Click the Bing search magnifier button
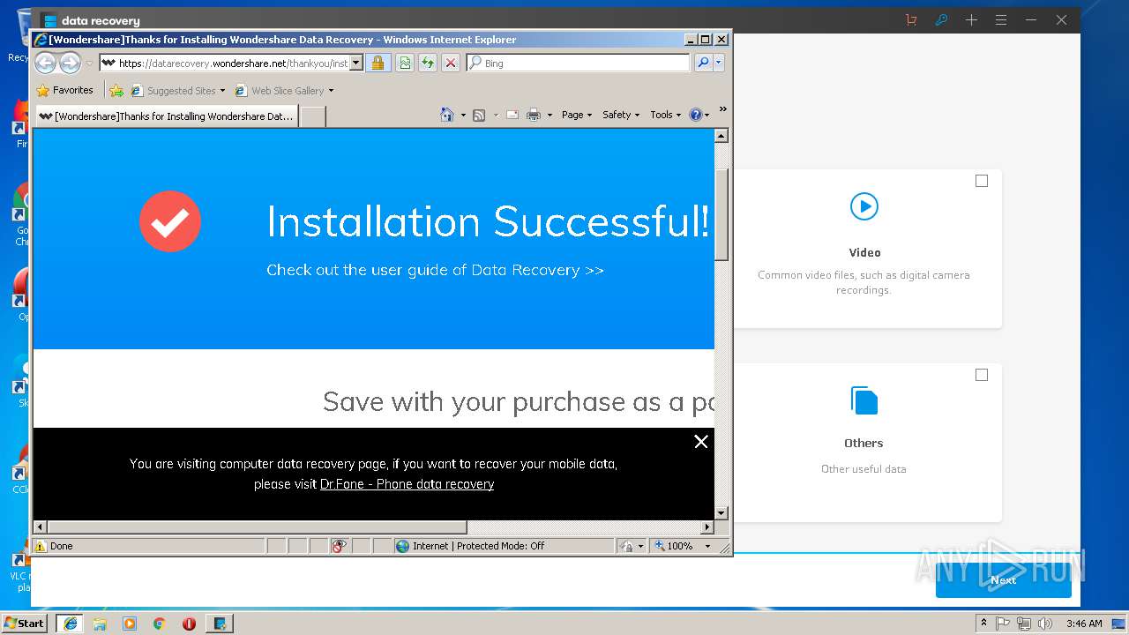Viewport: 1129px width, 635px height. coord(703,63)
